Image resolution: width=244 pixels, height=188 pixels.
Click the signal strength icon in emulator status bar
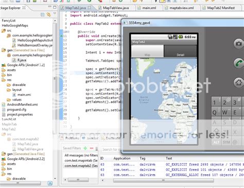[175, 37]
